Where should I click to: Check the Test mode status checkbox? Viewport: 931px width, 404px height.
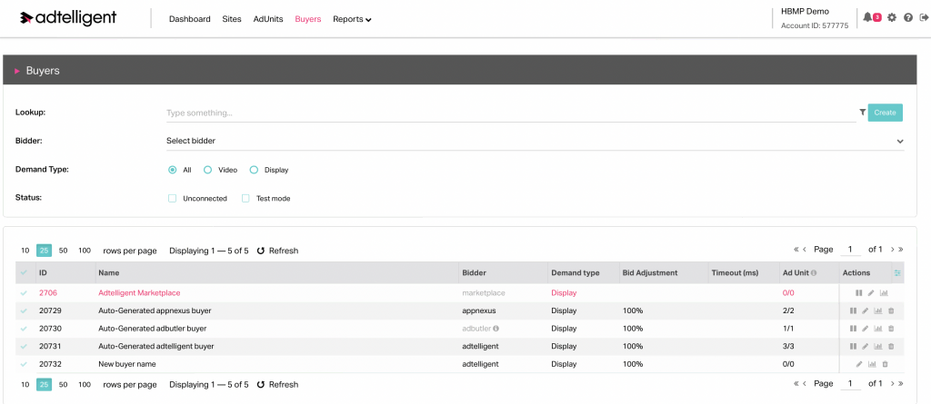(x=245, y=199)
